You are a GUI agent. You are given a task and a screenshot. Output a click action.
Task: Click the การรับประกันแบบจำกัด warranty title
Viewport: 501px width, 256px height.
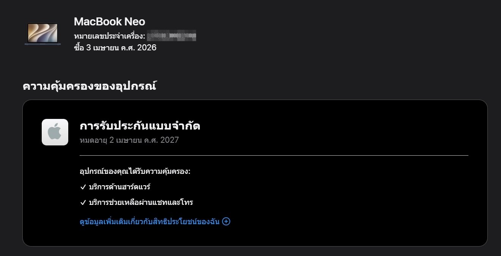140,126
